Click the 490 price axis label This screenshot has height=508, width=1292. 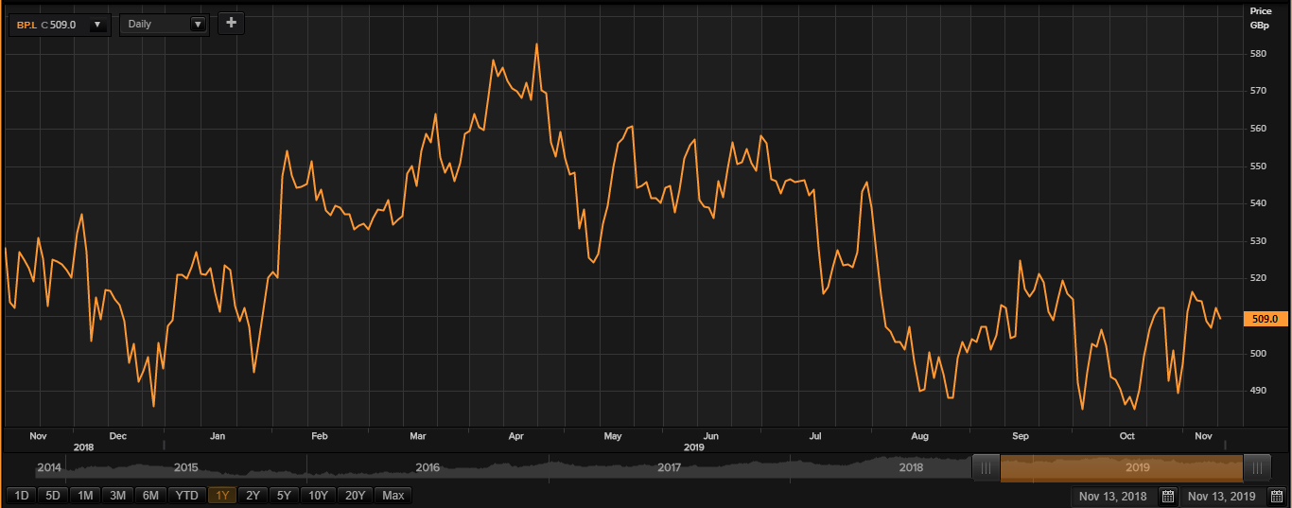click(x=1258, y=391)
